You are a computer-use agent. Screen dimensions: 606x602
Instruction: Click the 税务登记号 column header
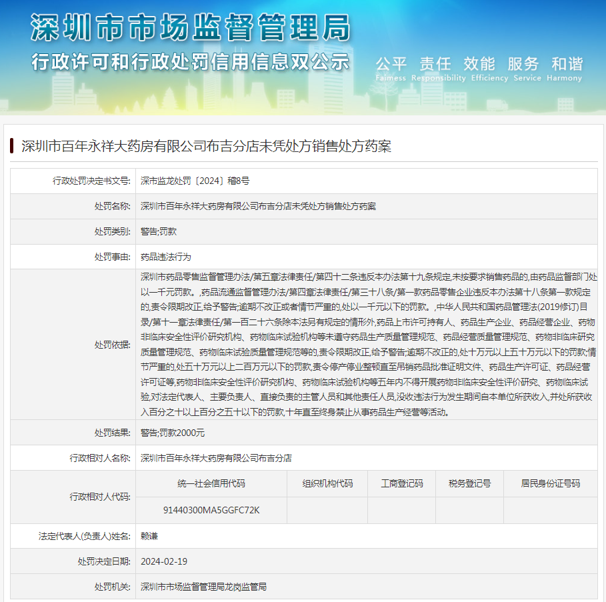[469, 484]
